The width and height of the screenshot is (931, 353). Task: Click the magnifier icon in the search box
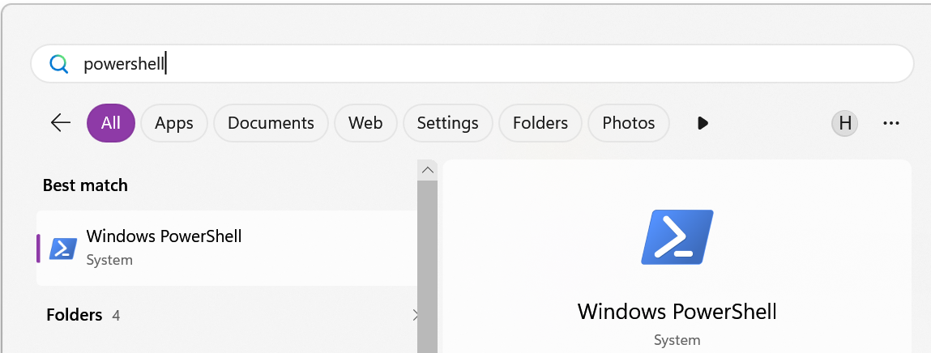click(x=59, y=63)
